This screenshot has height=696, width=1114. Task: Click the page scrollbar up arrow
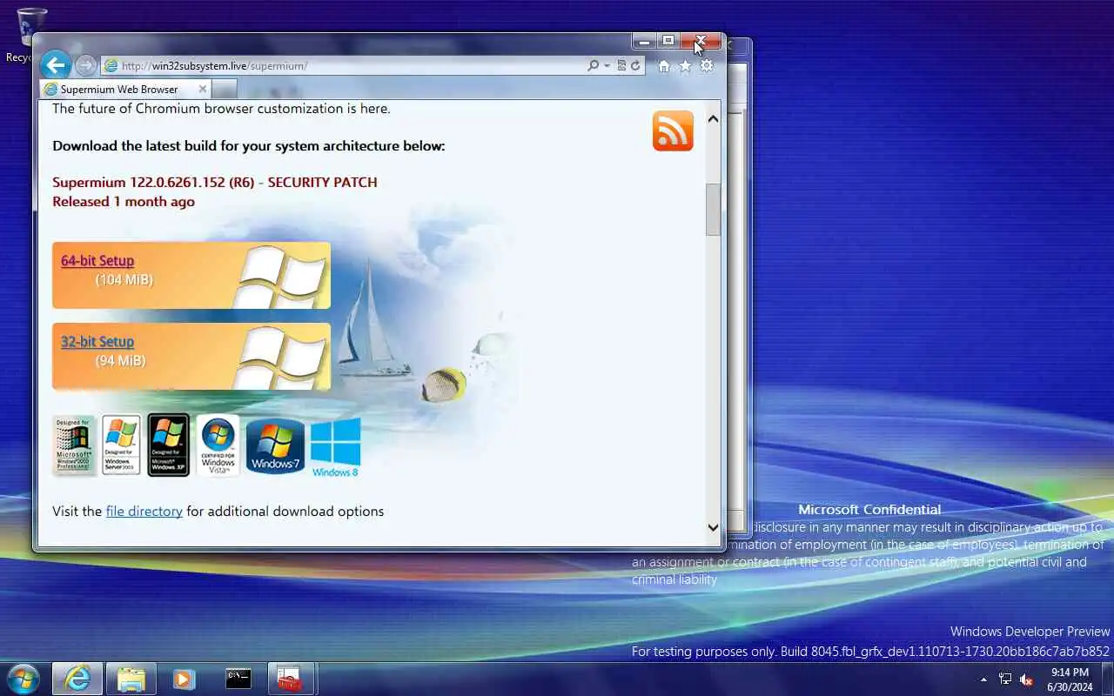713,118
